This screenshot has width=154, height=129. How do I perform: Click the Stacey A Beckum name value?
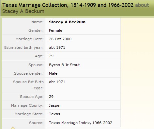point(67,22)
